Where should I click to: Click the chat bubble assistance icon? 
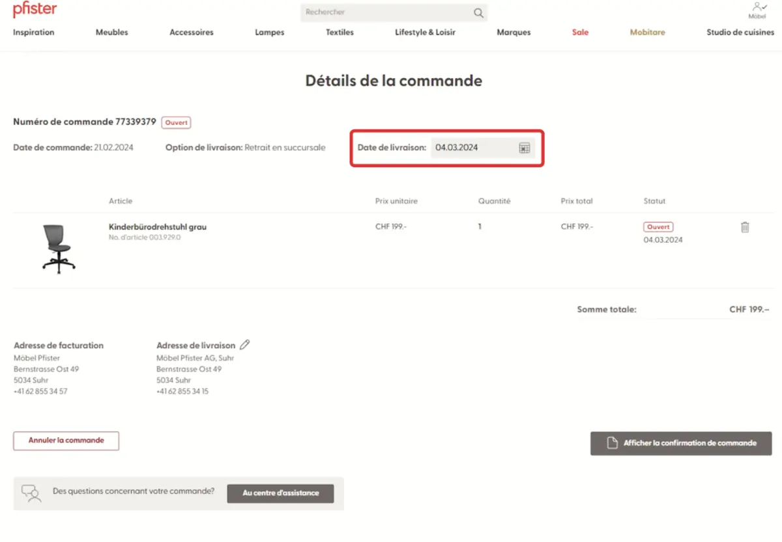coord(31,493)
